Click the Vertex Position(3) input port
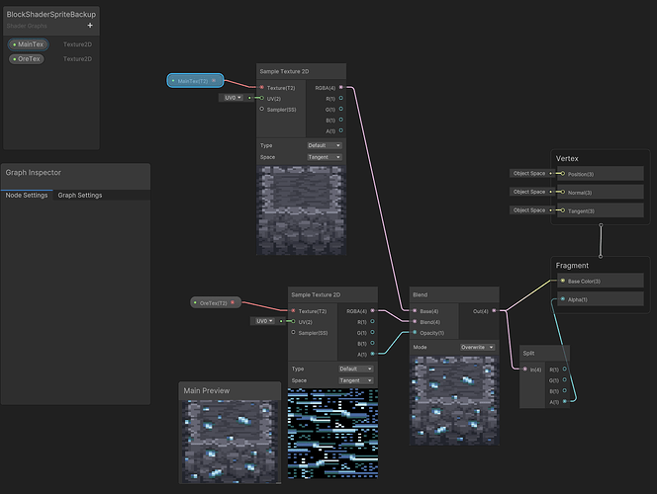The width and height of the screenshot is (657, 494). 563,174
